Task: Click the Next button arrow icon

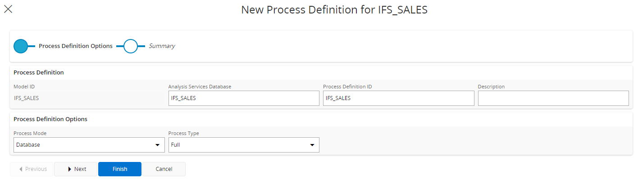Action: tap(69, 169)
